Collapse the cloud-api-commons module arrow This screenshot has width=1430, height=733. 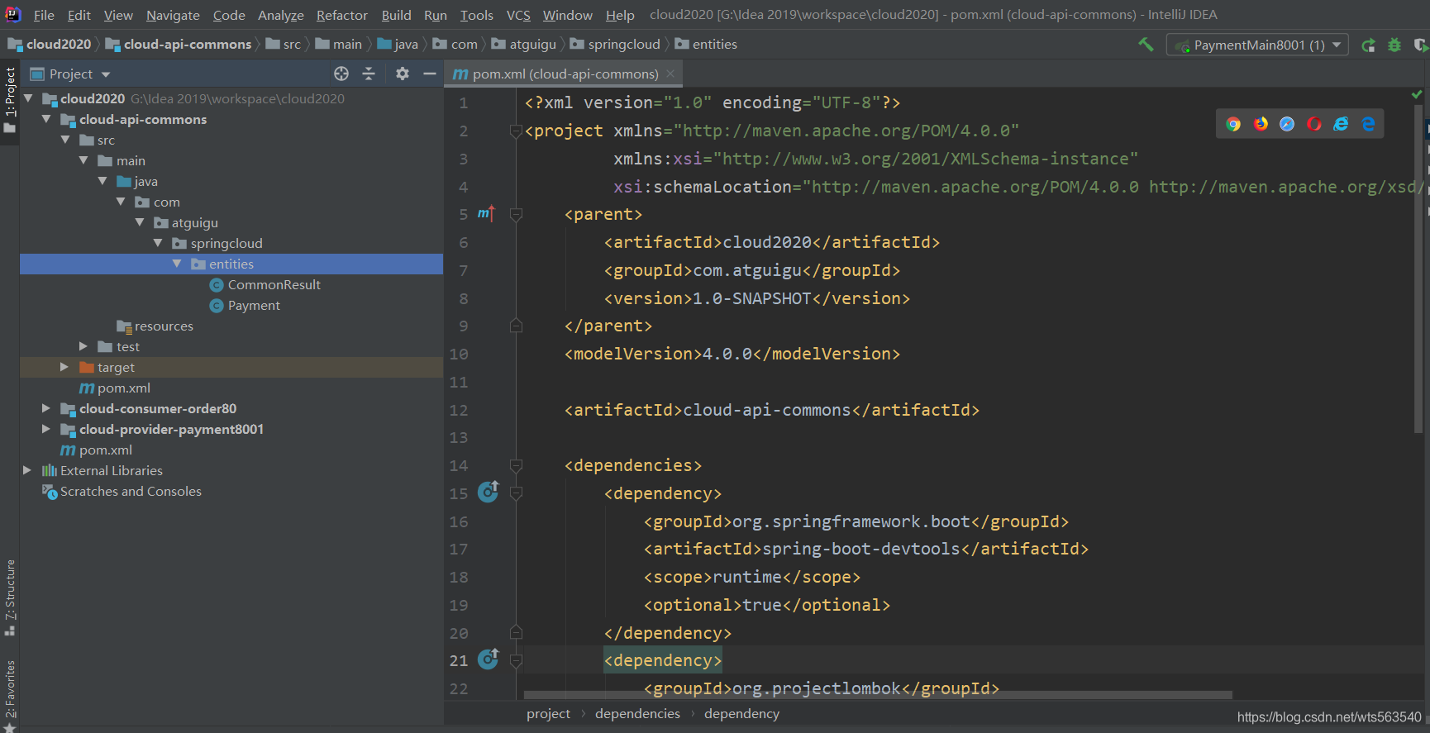pos(46,119)
